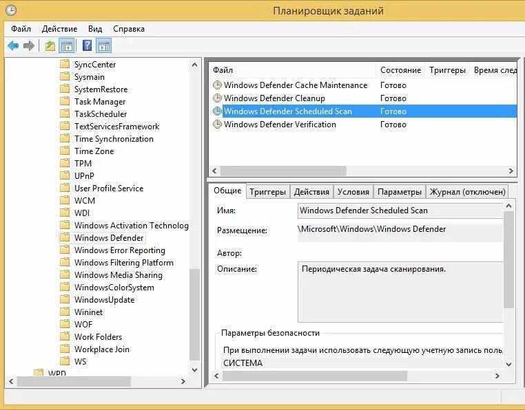Select the Work Folders folder
The height and width of the screenshot is (410, 525).
pos(98,337)
